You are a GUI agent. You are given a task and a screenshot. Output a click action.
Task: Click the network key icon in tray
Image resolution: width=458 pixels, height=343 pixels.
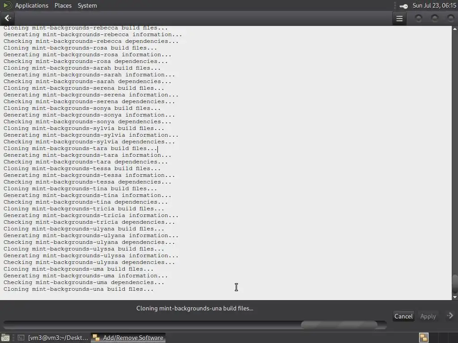(x=403, y=6)
